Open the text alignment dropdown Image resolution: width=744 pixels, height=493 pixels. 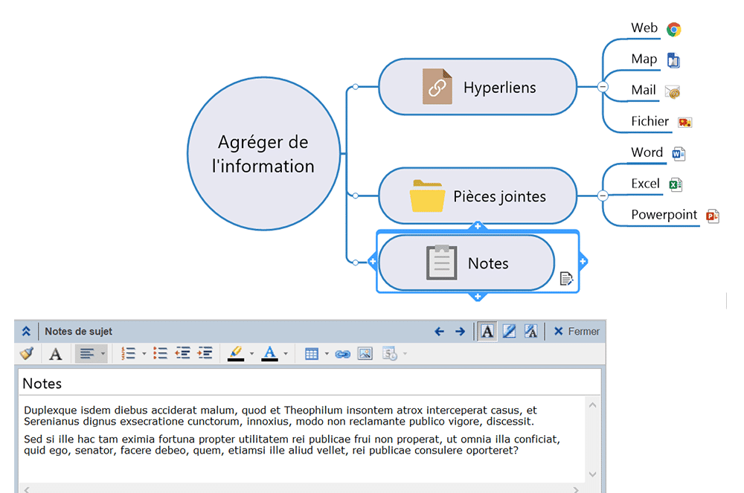point(103,354)
